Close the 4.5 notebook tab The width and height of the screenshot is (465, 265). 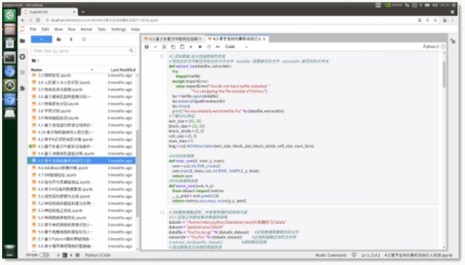point(264,39)
